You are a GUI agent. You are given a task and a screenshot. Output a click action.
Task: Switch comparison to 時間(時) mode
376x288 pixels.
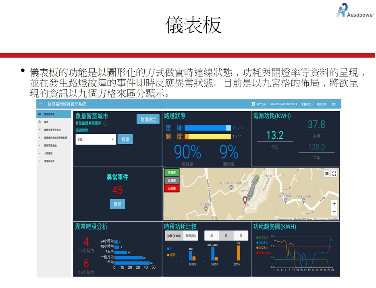[x=191, y=236]
